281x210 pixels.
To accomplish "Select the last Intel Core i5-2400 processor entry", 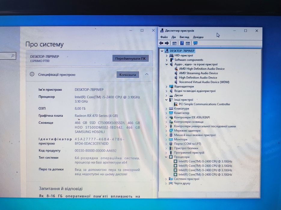I will point(205,175).
